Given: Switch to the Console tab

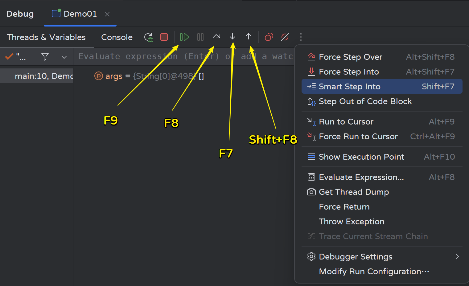Looking at the screenshot, I should [x=117, y=37].
